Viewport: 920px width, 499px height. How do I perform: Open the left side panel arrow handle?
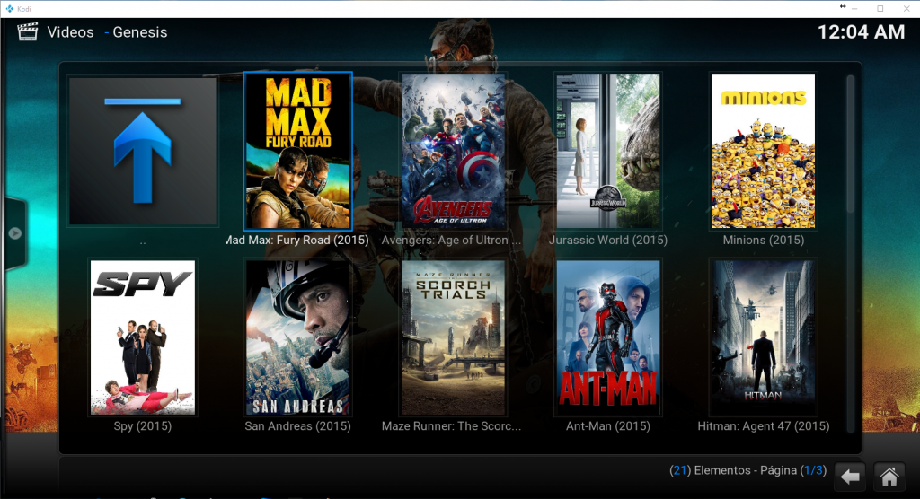point(14,233)
